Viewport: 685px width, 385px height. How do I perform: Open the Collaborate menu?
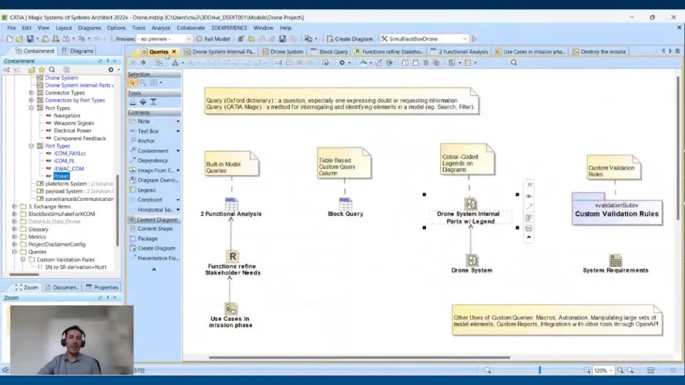[191, 28]
